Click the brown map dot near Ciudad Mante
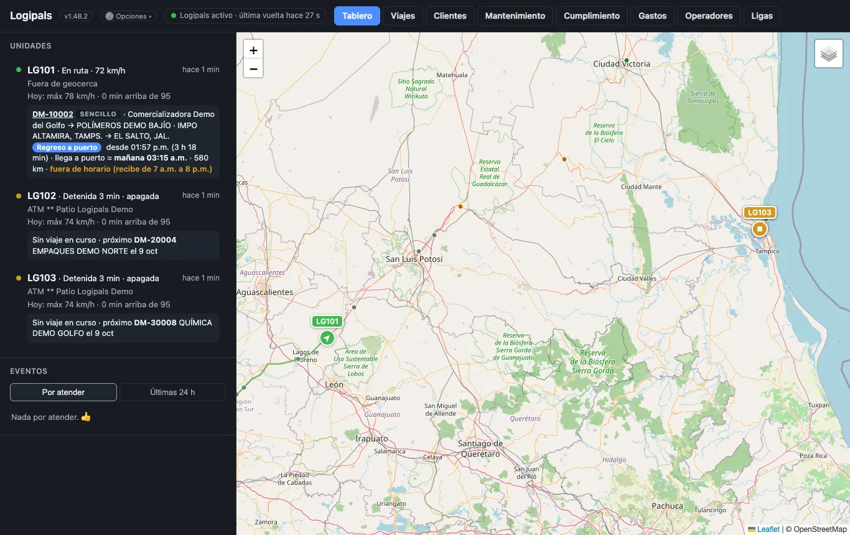Viewport: 850px width, 535px height. point(564,159)
